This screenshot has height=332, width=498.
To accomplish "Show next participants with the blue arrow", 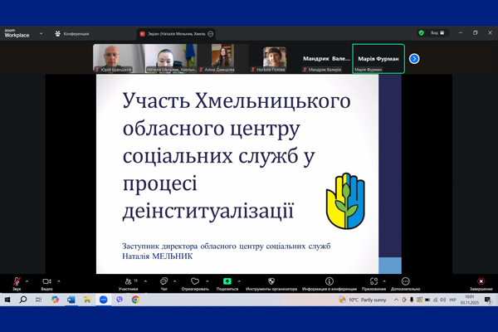I will [414, 59].
